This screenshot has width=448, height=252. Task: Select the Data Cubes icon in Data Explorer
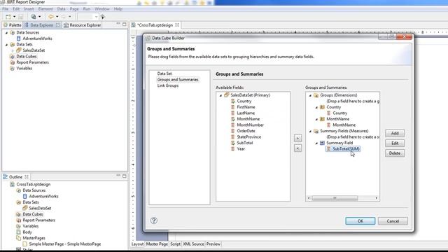(x=13, y=56)
